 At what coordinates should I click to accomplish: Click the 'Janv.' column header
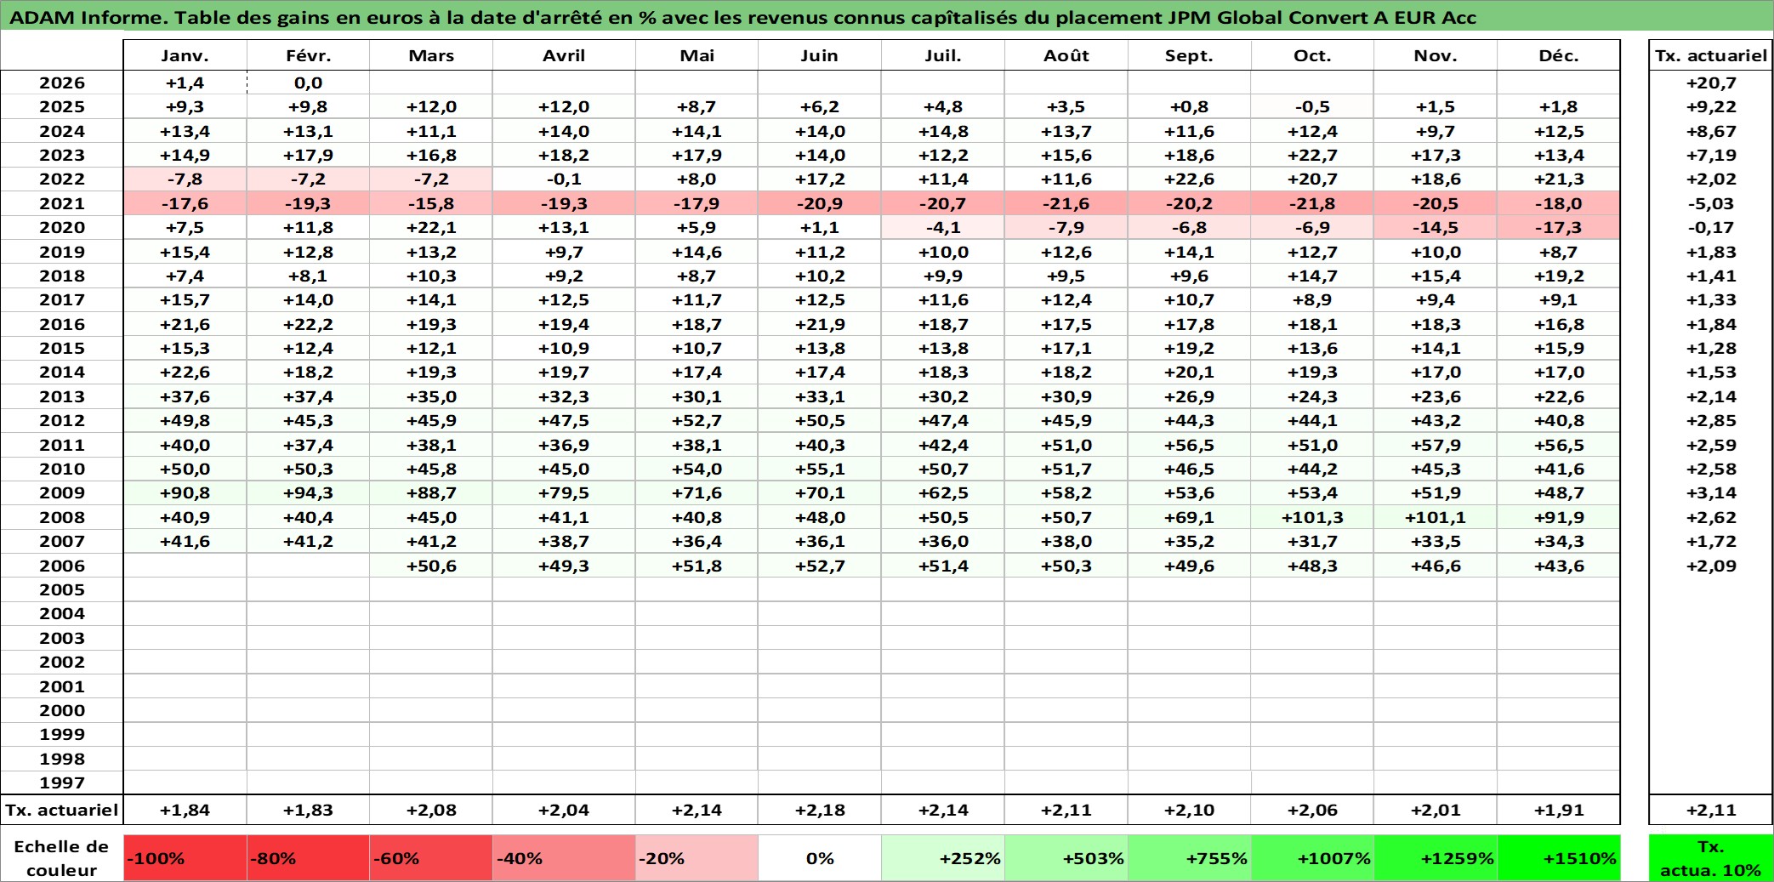coord(185,55)
